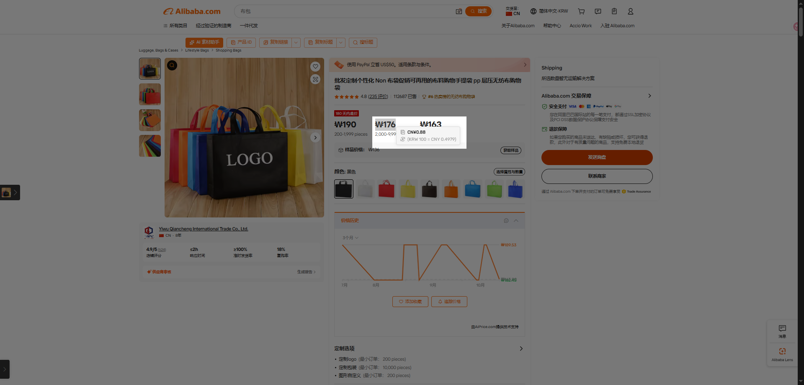Viewport: 804px width, 385px height.
Task: Click next image arrow on product photo
Action: pyautogui.click(x=315, y=137)
